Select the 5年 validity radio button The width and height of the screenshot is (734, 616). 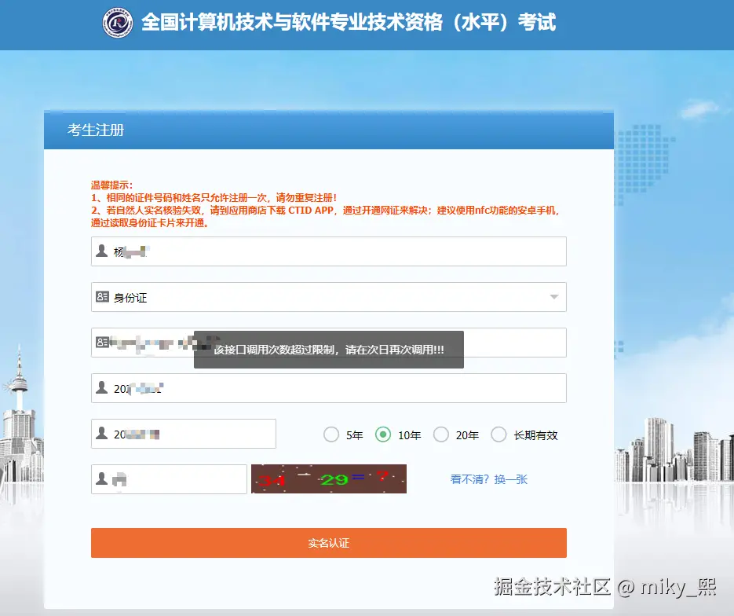coord(331,434)
